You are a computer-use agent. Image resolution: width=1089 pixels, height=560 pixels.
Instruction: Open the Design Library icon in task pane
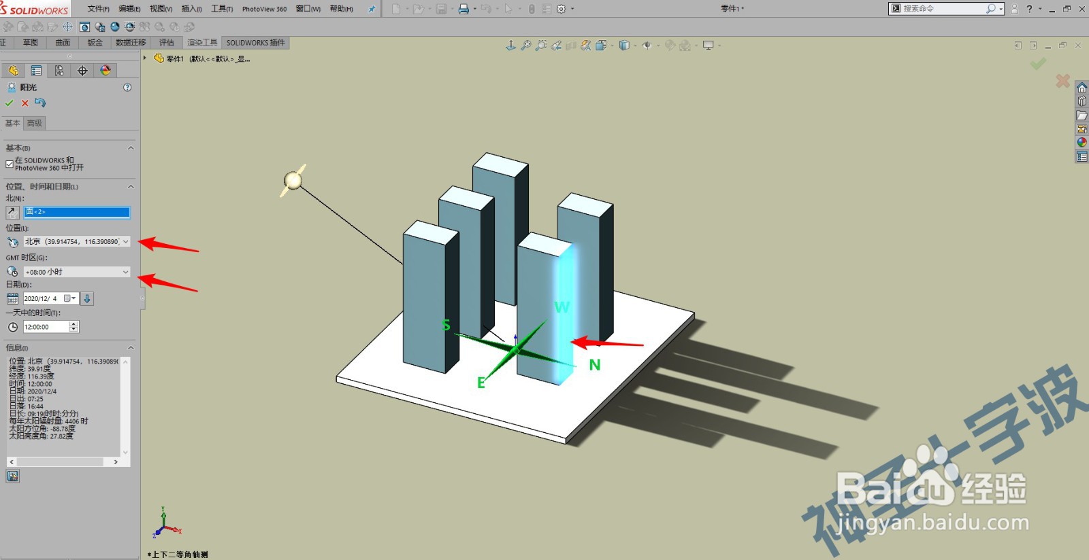1082,101
